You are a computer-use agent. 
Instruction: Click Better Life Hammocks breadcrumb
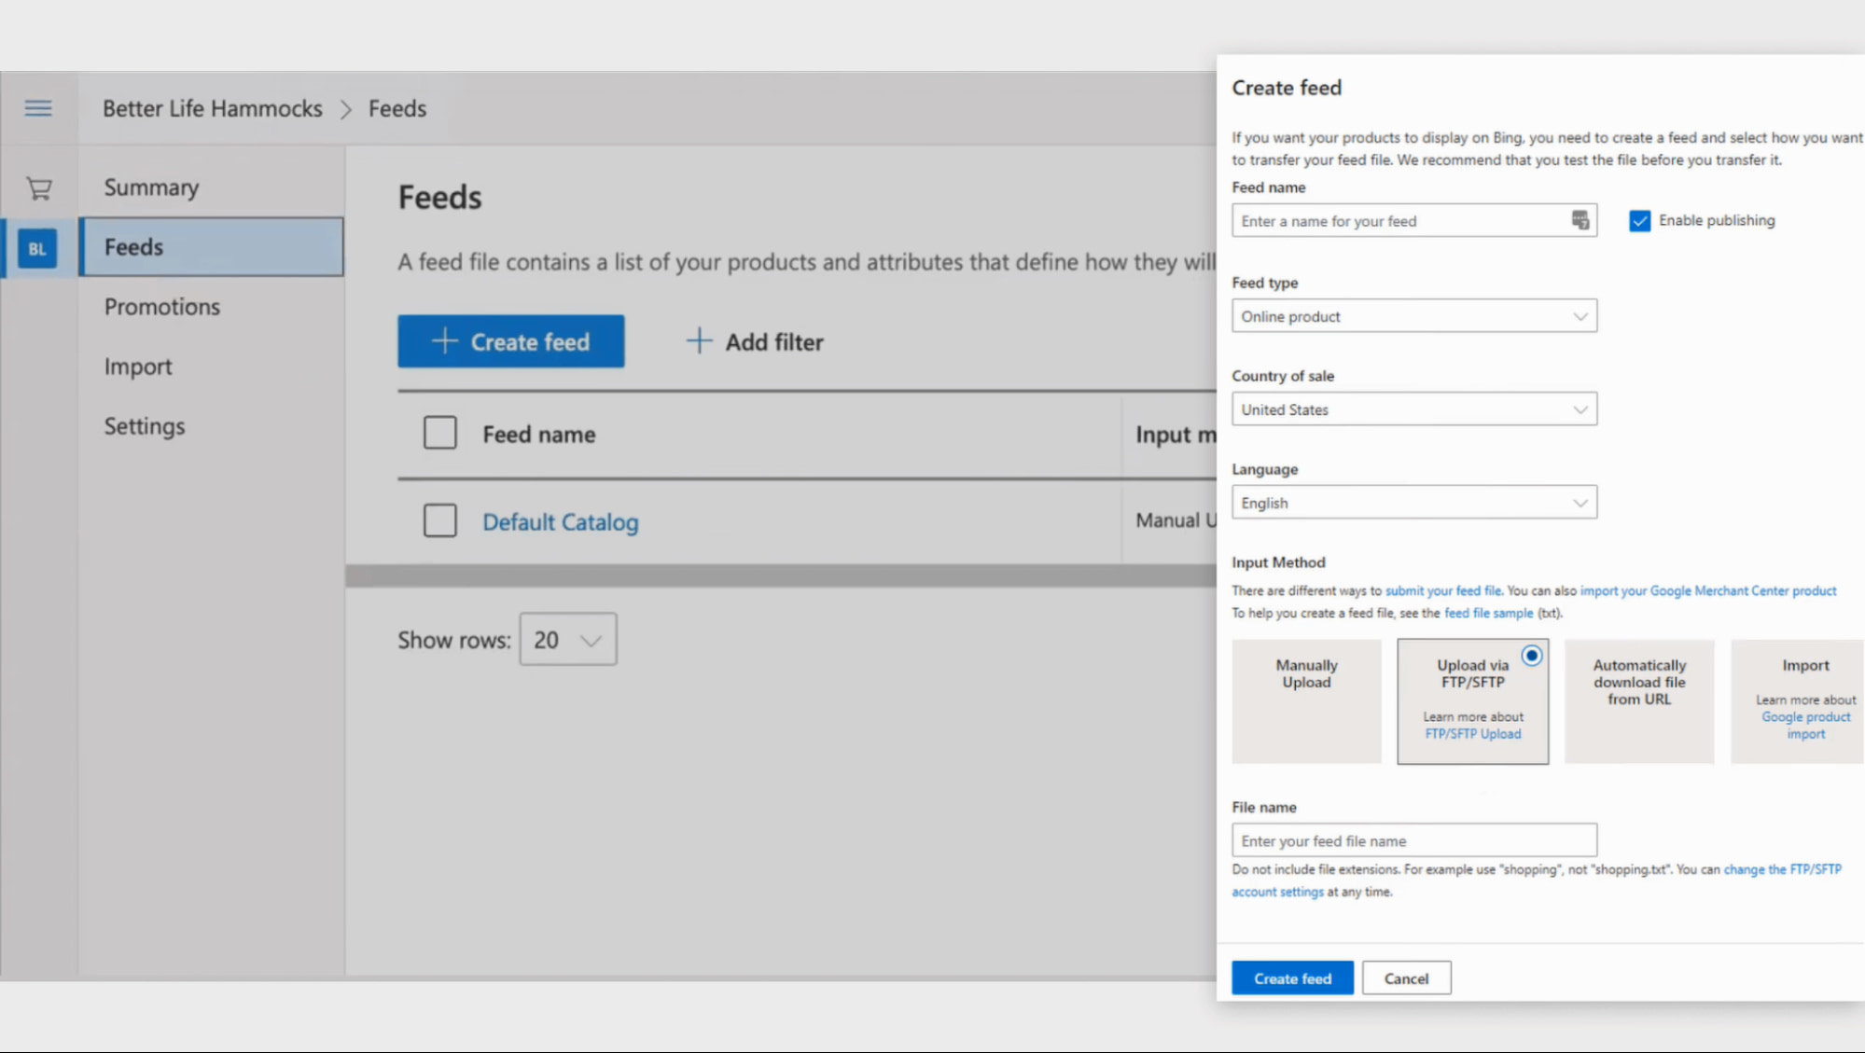click(x=212, y=108)
